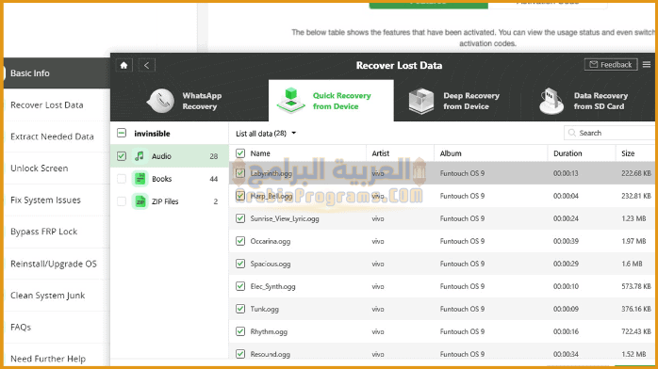
Task: Send feedback with the Feedback button
Action: click(x=611, y=65)
